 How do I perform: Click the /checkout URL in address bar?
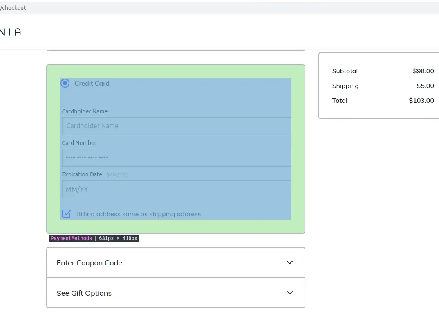13,8
